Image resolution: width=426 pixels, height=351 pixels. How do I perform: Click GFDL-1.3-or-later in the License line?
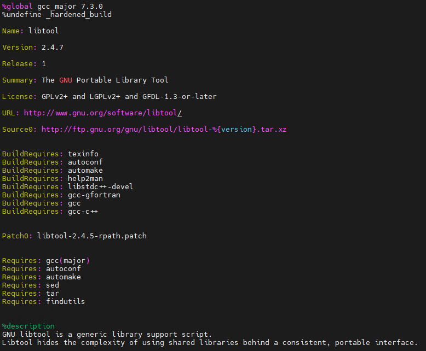point(179,96)
